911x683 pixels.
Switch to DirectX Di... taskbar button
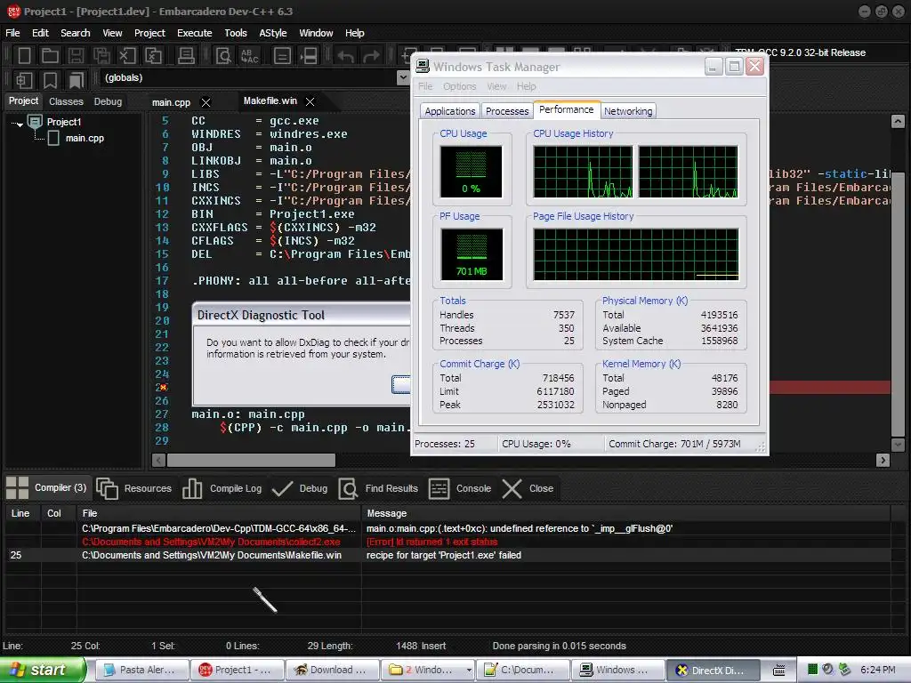coord(713,671)
